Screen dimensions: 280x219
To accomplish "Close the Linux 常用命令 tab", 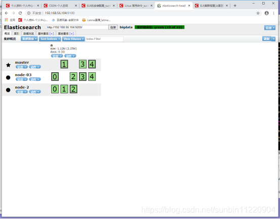I will coord(151,6).
